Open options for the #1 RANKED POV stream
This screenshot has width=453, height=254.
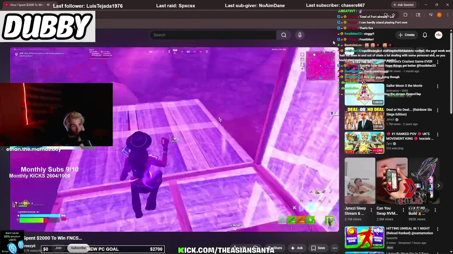[437, 135]
